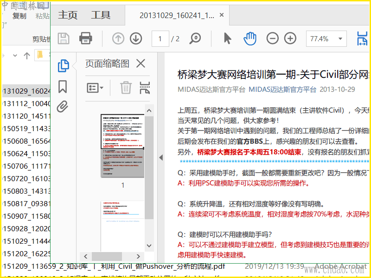
Task: Select file starting 150928_1202 in Explorer
Action: (x=26, y=228)
